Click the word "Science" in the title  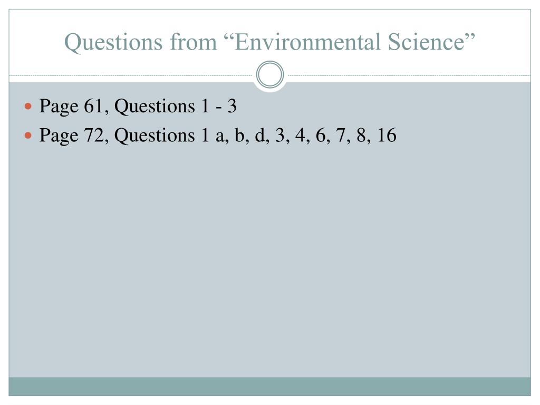(x=428, y=42)
